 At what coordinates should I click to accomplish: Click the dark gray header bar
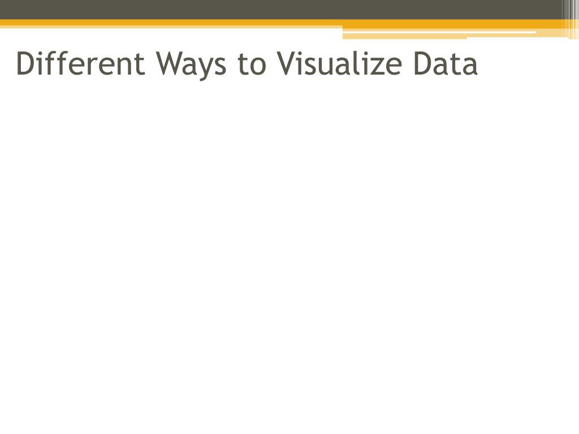(x=283, y=10)
